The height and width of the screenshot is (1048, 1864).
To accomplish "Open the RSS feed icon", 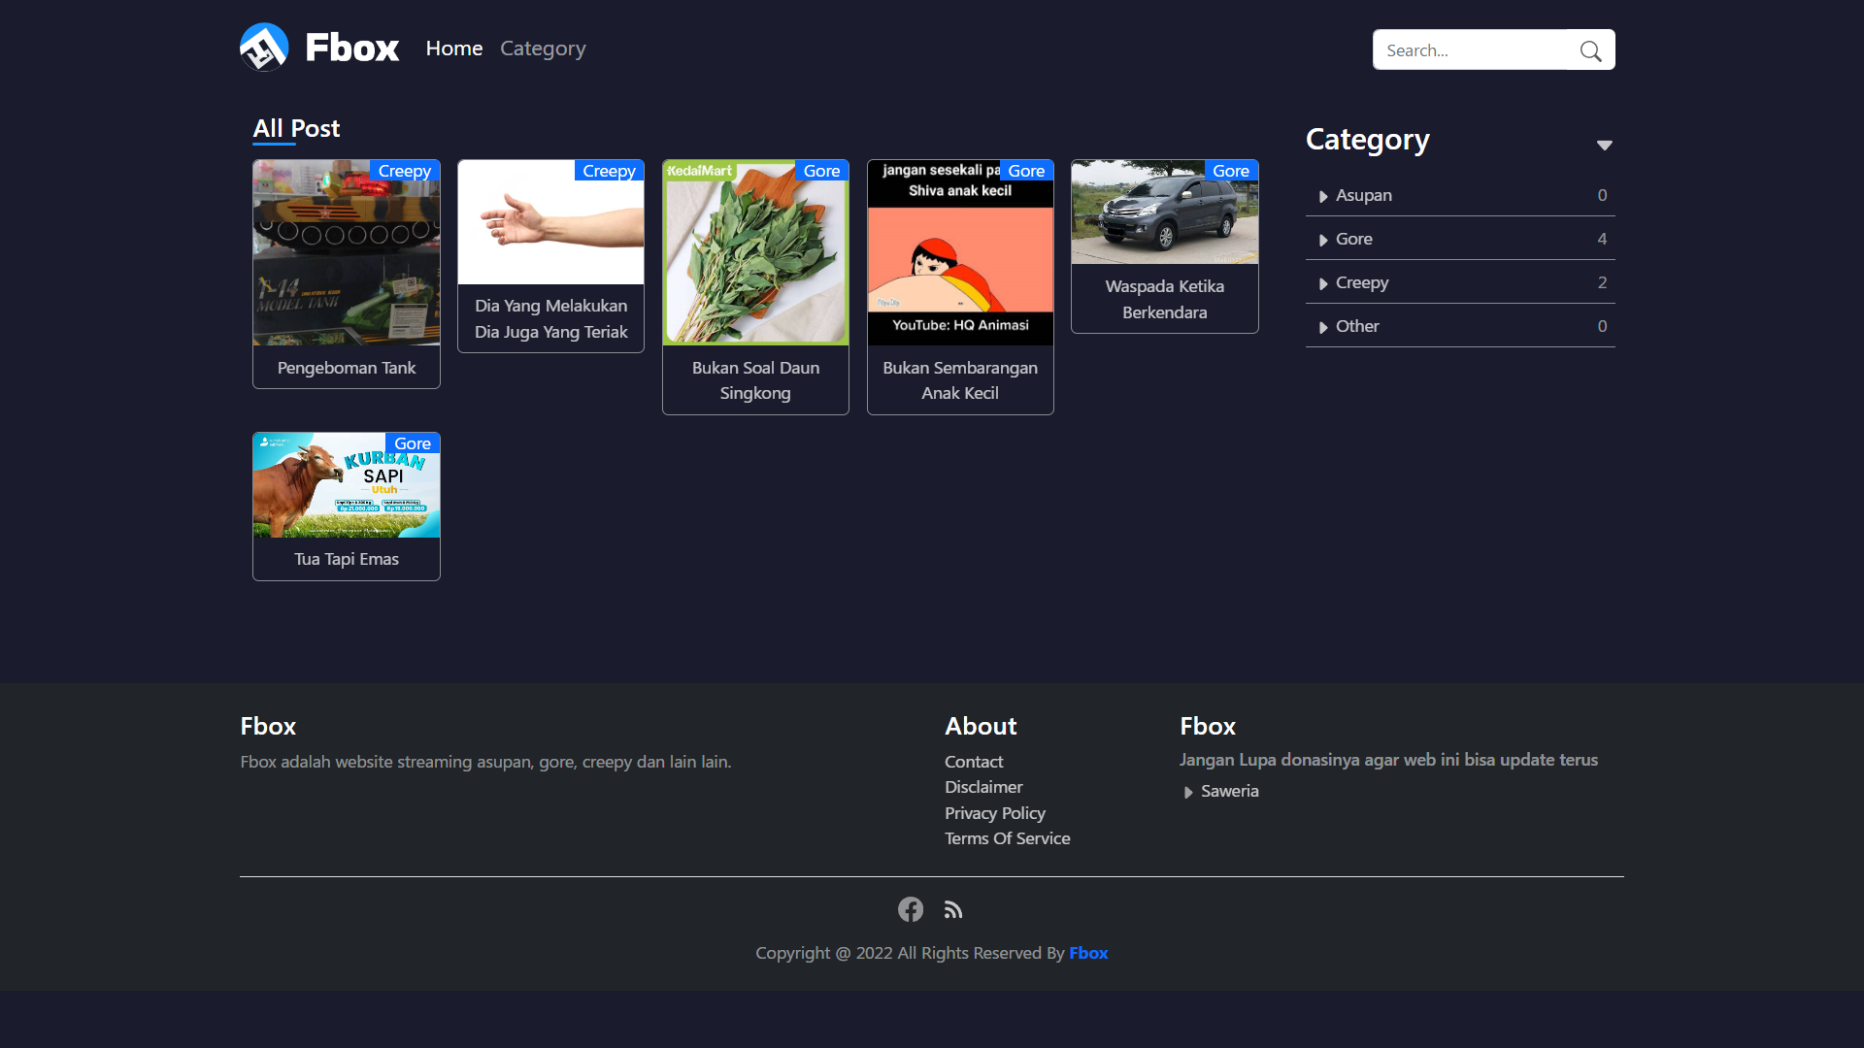I will [953, 910].
